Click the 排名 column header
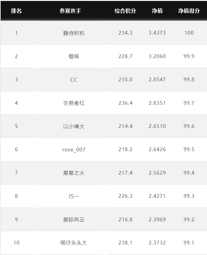This screenshot has height=255, width=207. pyautogui.click(x=16, y=11)
